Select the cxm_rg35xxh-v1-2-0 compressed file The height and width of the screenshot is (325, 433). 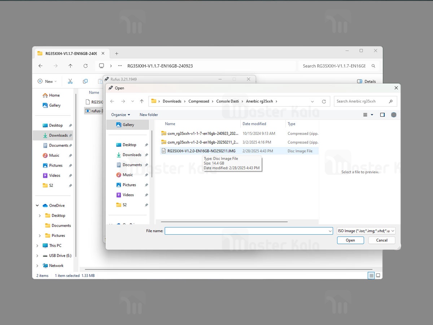pyautogui.click(x=239, y=142)
